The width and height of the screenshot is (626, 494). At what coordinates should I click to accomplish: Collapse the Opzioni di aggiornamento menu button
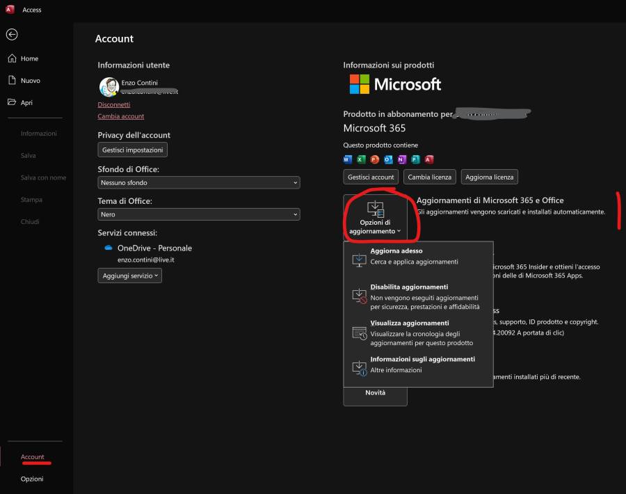point(376,217)
